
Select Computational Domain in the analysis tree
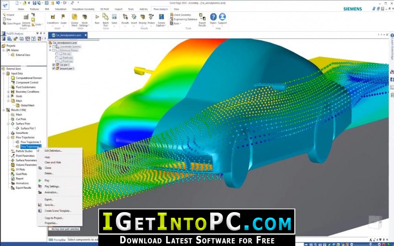pyautogui.click(x=27, y=78)
